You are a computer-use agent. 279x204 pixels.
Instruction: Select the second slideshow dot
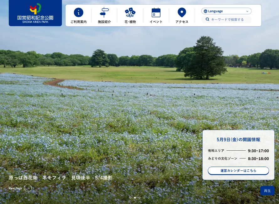(x=135, y=198)
